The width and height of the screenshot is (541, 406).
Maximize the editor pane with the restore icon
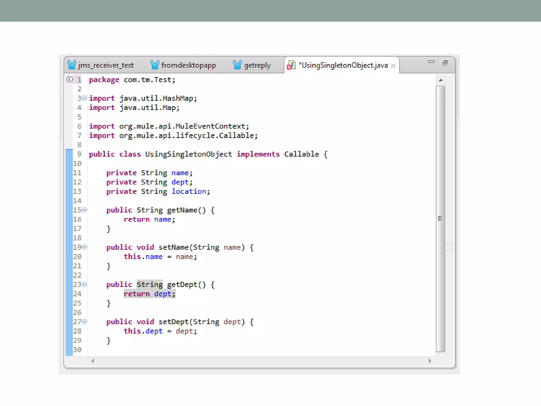(445, 63)
